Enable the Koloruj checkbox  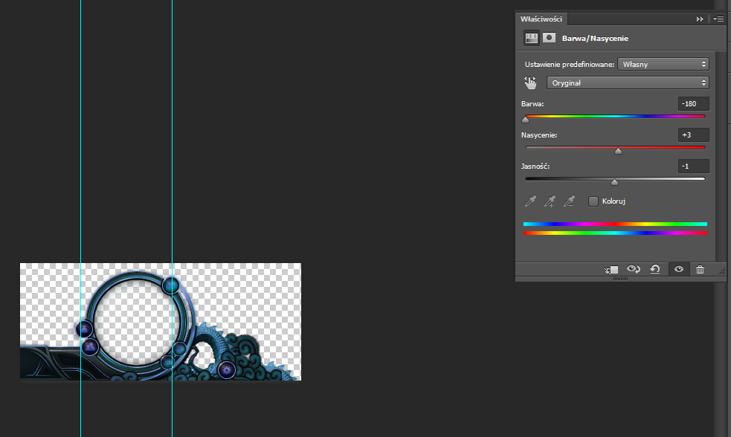(593, 201)
